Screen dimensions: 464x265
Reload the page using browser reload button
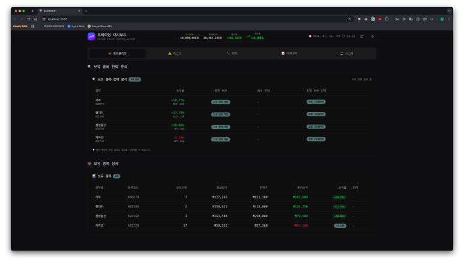pos(28,19)
